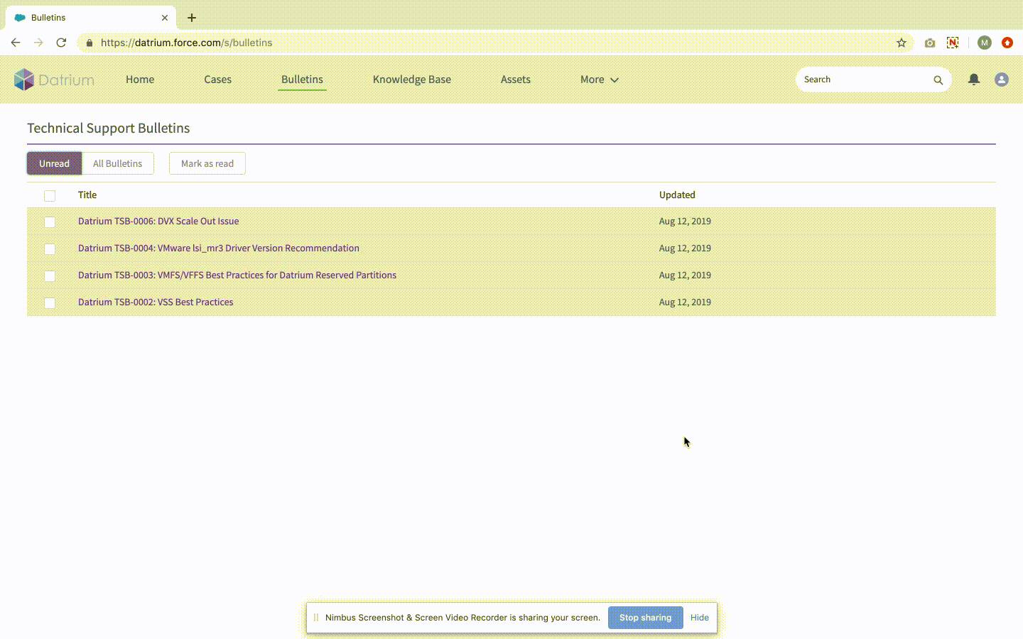Open TSB-0006 DVX Scale Out Issue
Viewport: 1023px width, 639px height.
[x=158, y=222]
